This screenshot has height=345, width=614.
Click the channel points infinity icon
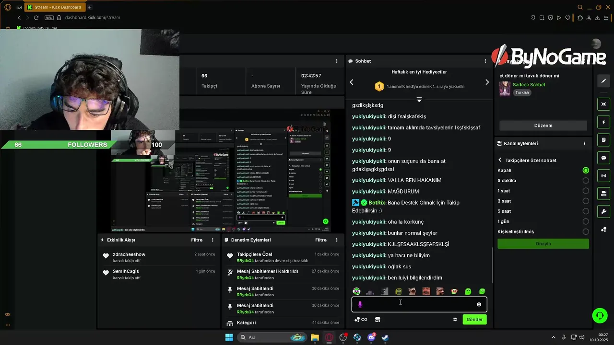(x=361, y=320)
